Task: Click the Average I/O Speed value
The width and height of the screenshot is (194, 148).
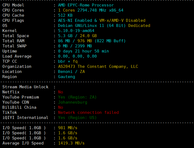Action: click(71, 143)
